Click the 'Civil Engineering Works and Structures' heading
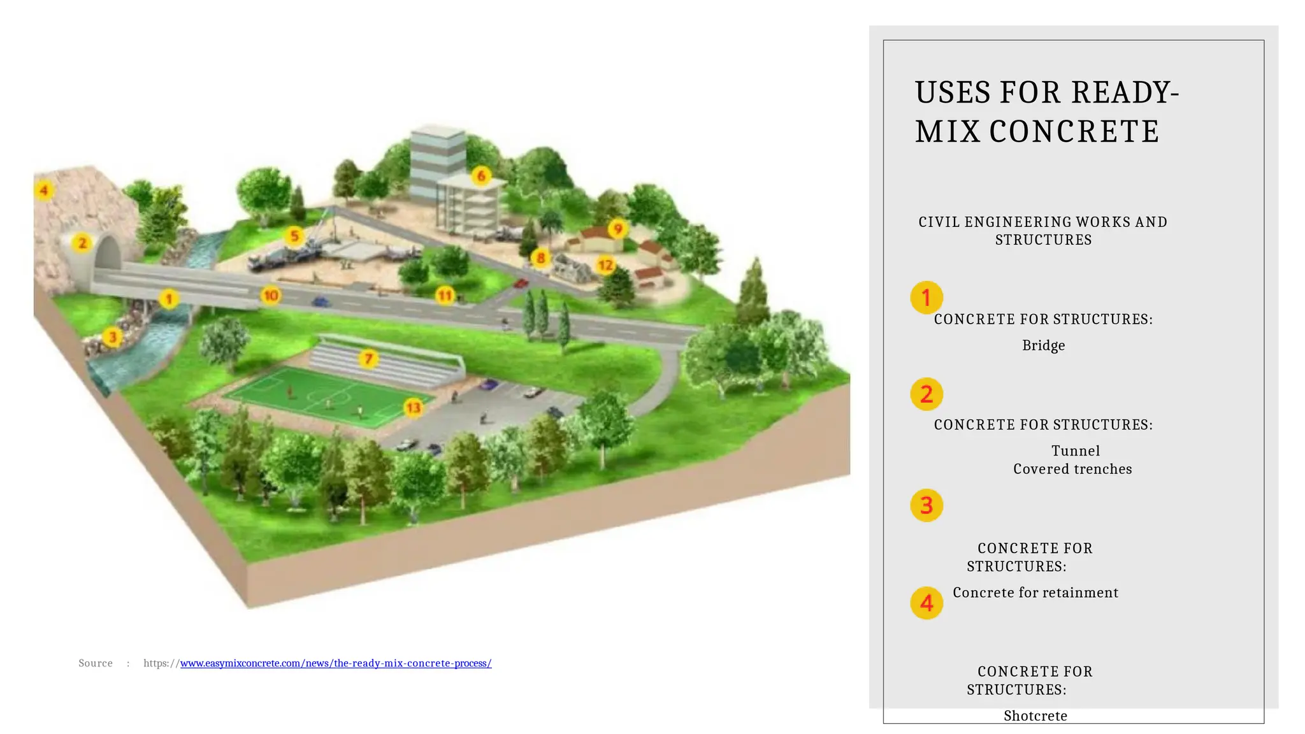The height and width of the screenshot is (734, 1305). (1043, 231)
